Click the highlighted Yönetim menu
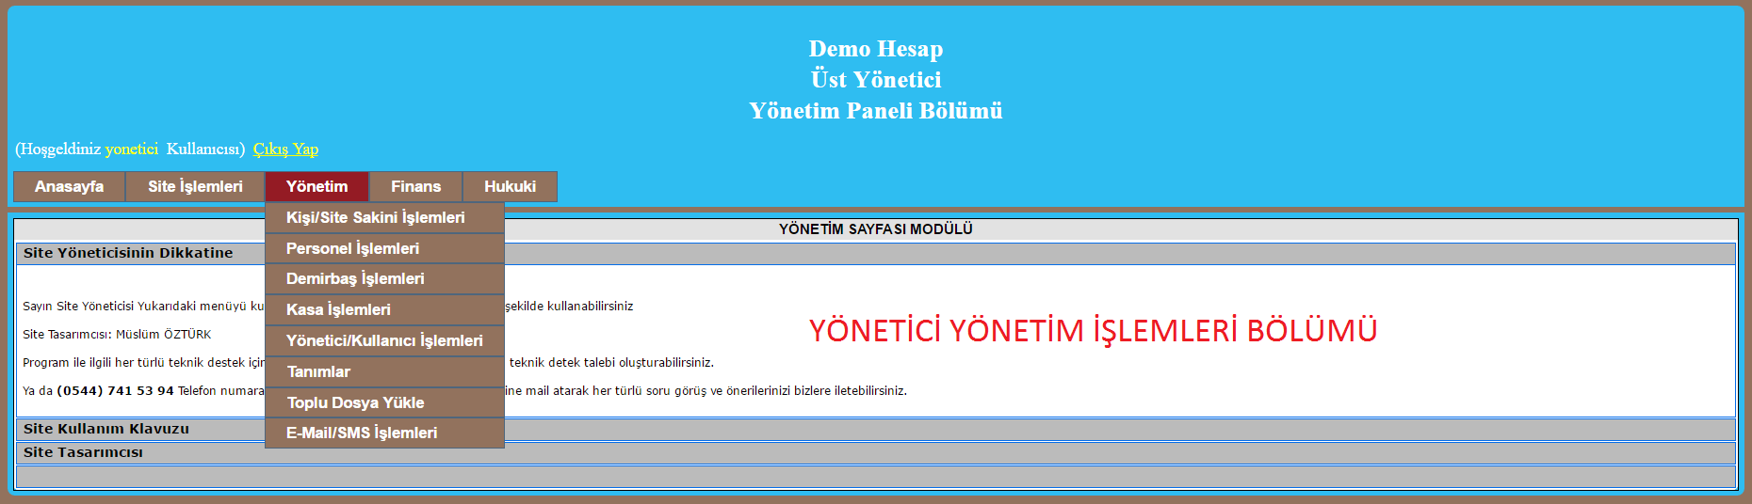The image size is (1752, 504). [x=316, y=186]
